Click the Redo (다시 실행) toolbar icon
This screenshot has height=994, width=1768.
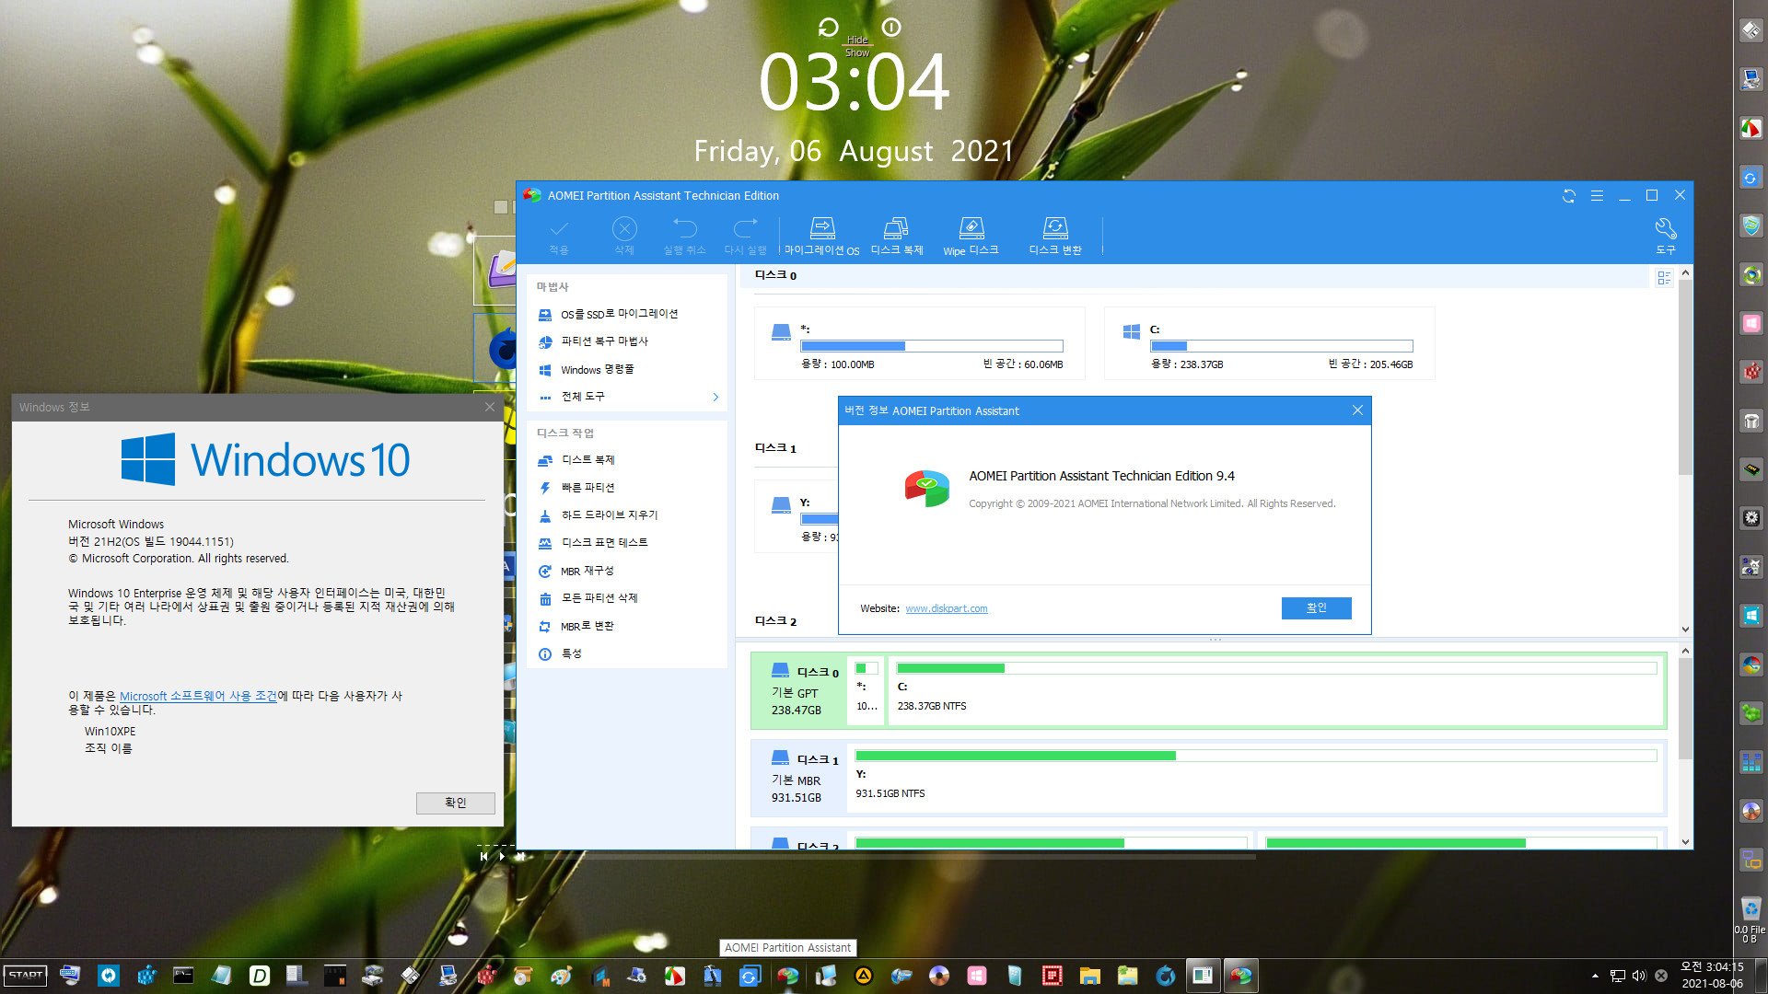[x=745, y=236]
